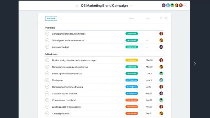
Task: Open status tag of Approved budget task
Action: (131, 47)
